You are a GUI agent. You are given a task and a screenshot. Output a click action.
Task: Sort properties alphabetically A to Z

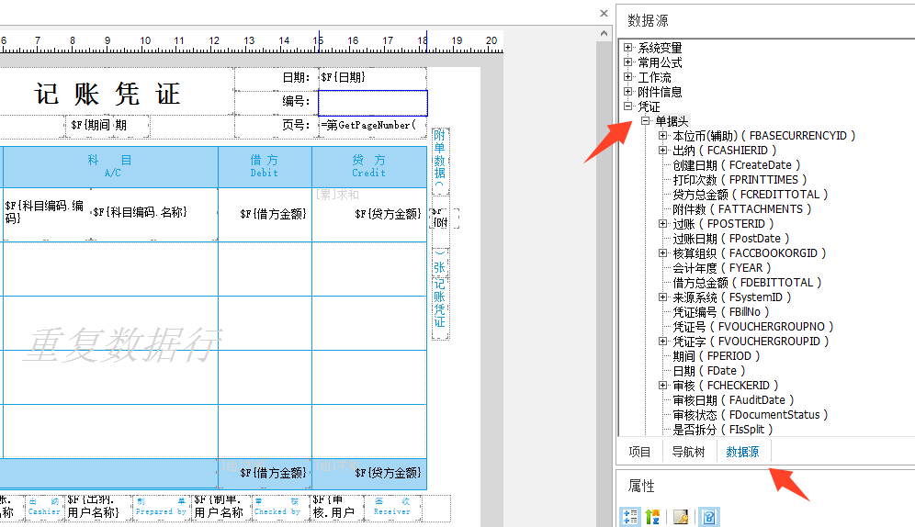tap(652, 517)
